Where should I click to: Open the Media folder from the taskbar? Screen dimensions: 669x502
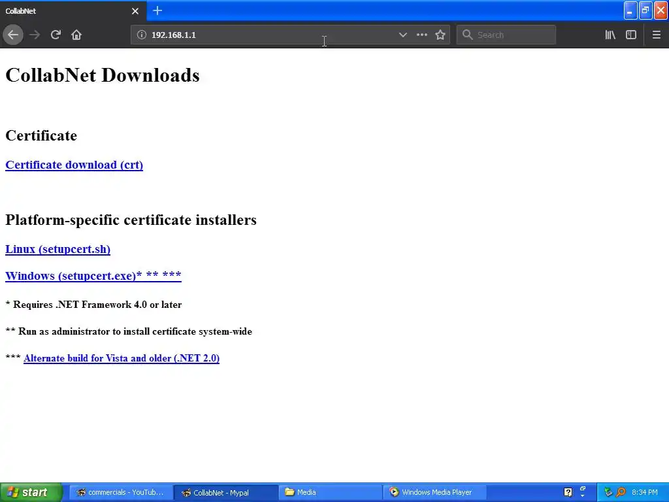coord(330,492)
